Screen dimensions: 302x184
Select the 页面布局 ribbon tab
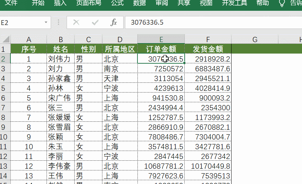[89, 3]
